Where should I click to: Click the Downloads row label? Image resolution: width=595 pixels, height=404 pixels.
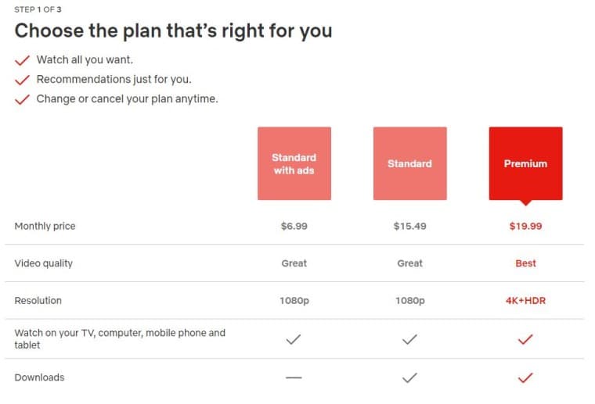tap(39, 377)
